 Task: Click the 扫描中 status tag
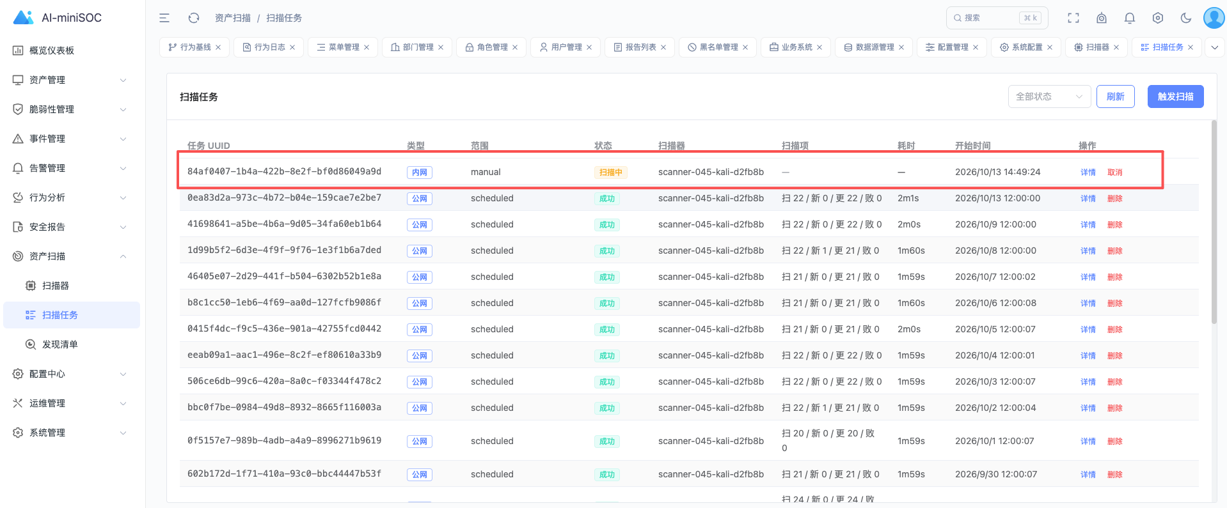pyautogui.click(x=611, y=173)
